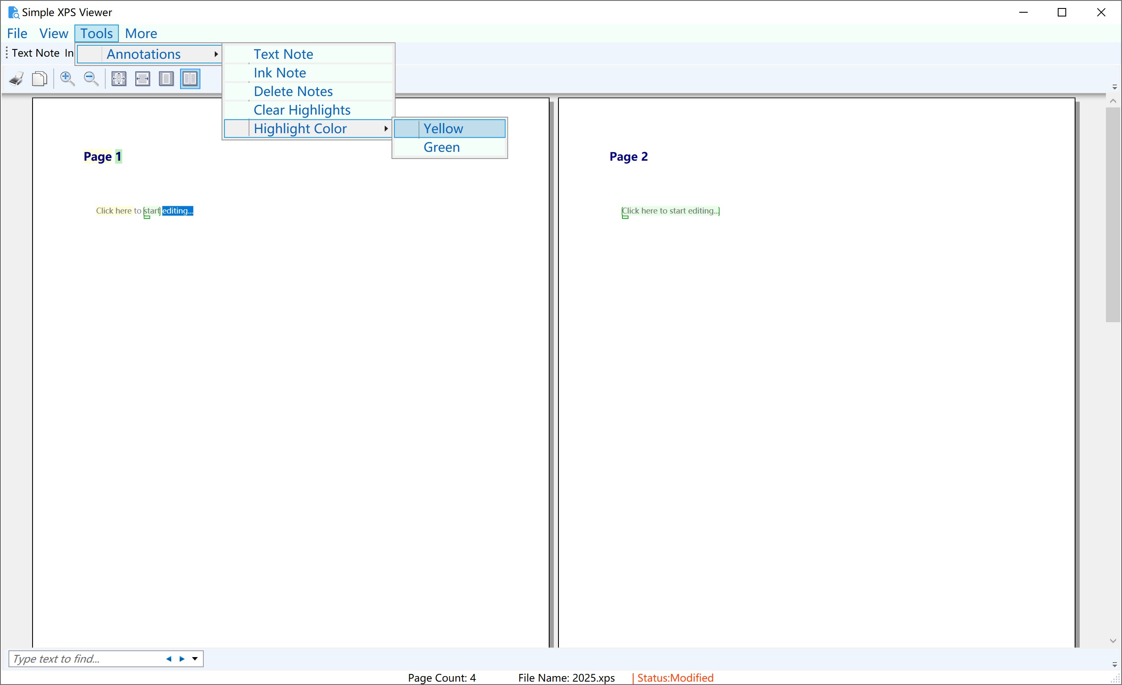This screenshot has width=1122, height=685.
Task: Open the search history dropdown arrow
Action: [x=195, y=659]
